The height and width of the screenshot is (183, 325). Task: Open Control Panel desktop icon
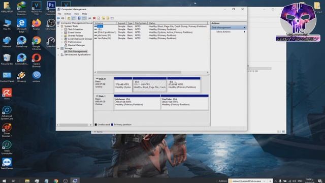pos(7,77)
